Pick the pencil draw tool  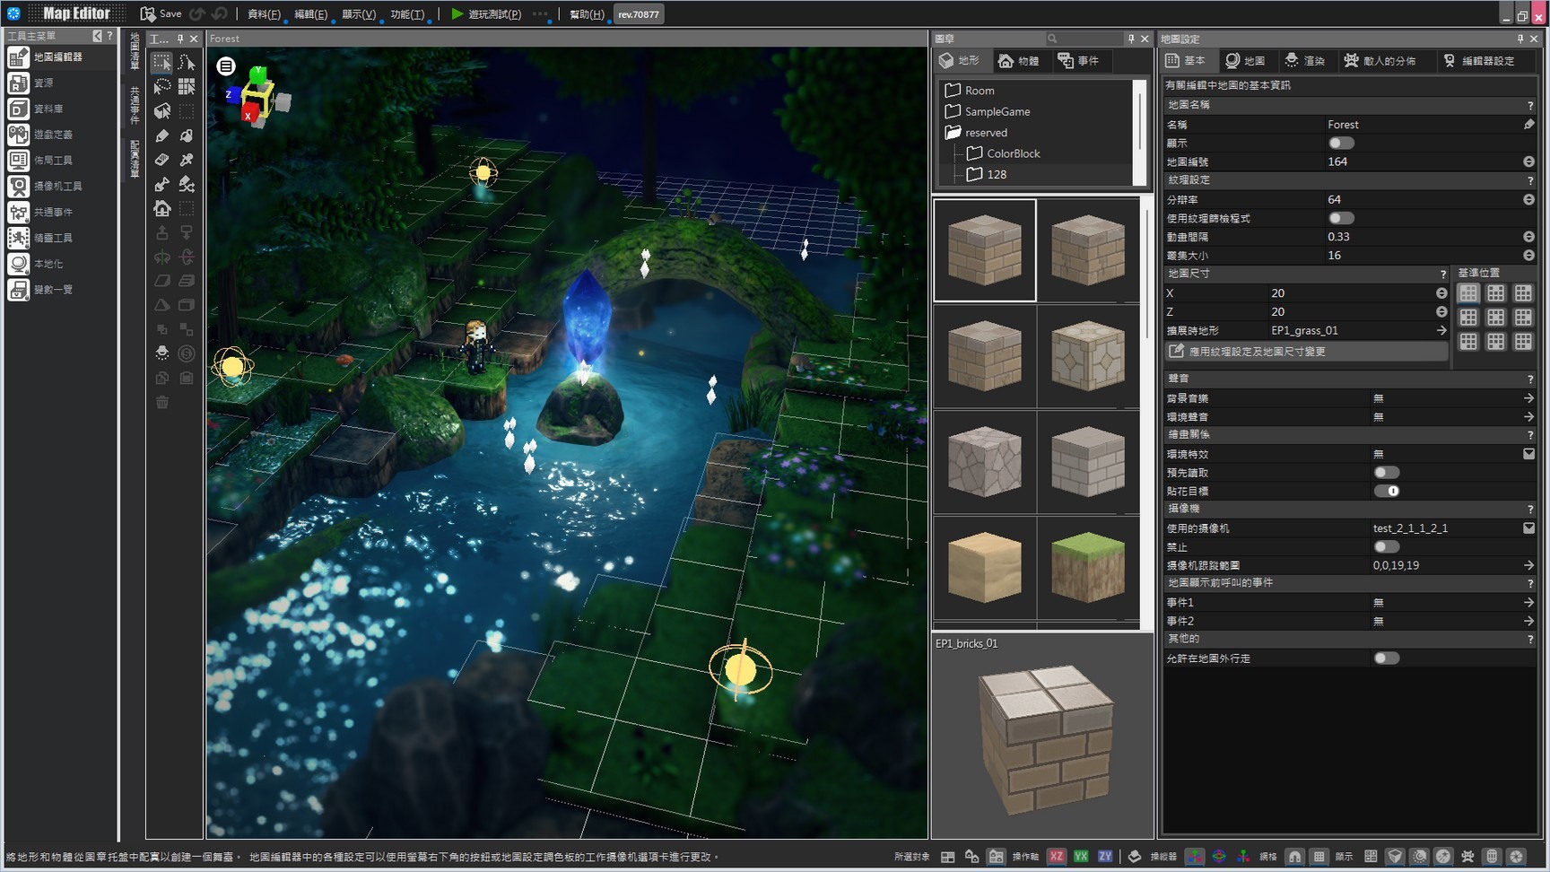coord(162,135)
